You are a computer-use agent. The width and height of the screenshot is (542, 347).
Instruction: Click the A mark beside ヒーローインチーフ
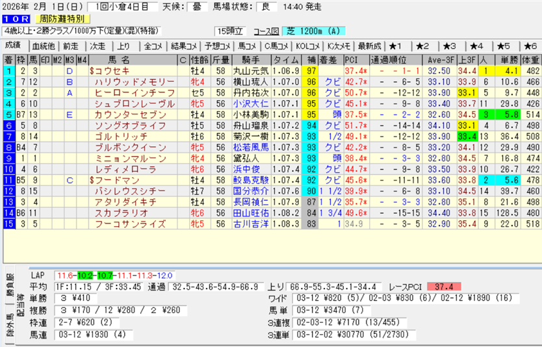[x=70, y=92]
